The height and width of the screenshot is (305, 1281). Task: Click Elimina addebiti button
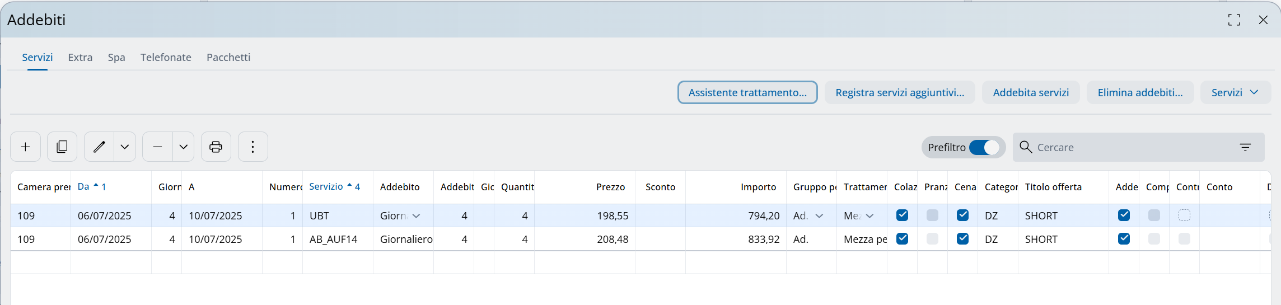1140,93
